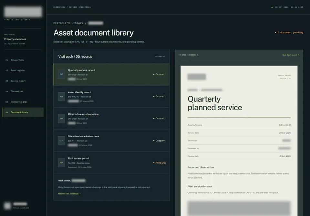Open Service history section
The width and height of the screenshot is (310, 216).
(23, 81)
